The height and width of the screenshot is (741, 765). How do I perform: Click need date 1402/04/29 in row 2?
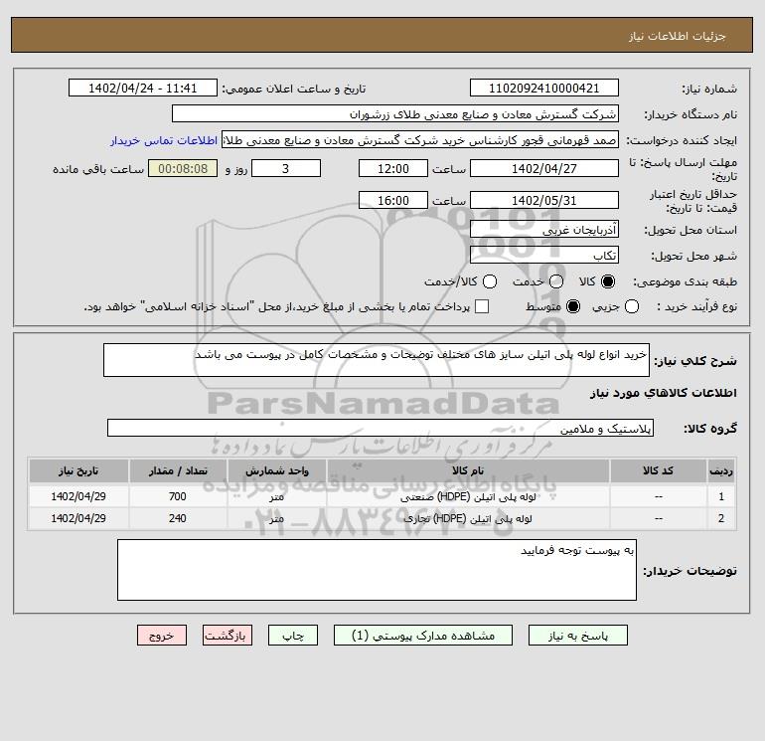(78, 519)
